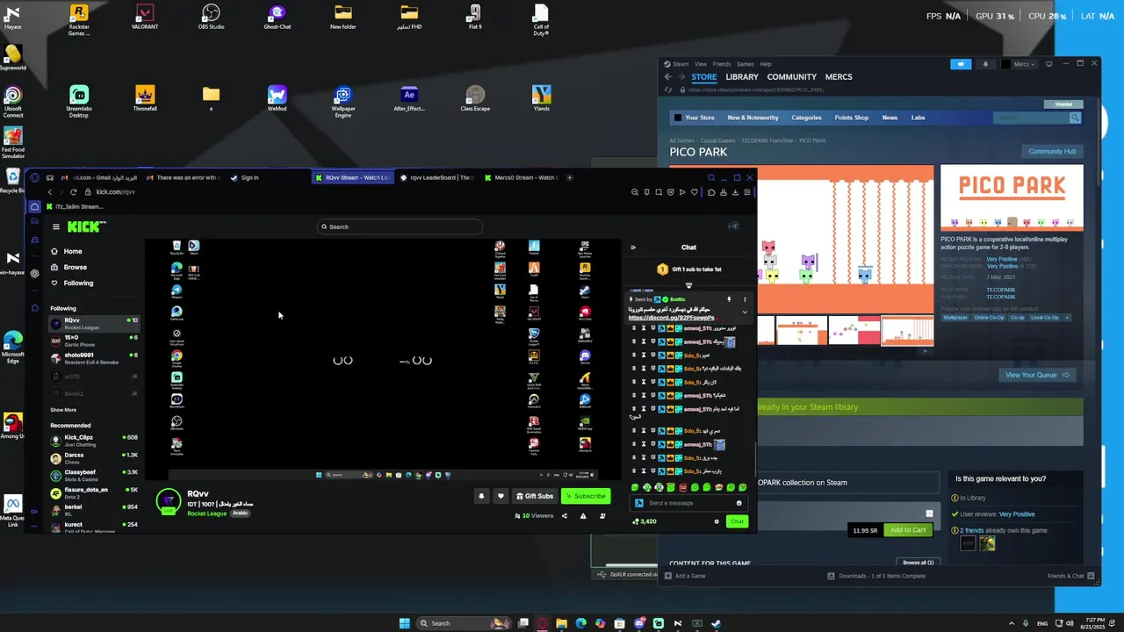Open Following in Kick sidebar
Image resolution: width=1124 pixels, height=632 pixels.
pyautogui.click(x=77, y=283)
